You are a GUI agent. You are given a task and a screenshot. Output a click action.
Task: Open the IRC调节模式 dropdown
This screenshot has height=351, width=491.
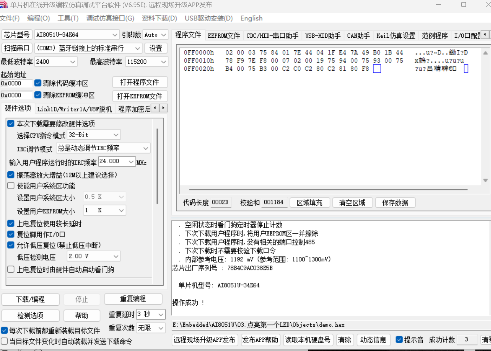coord(103,148)
